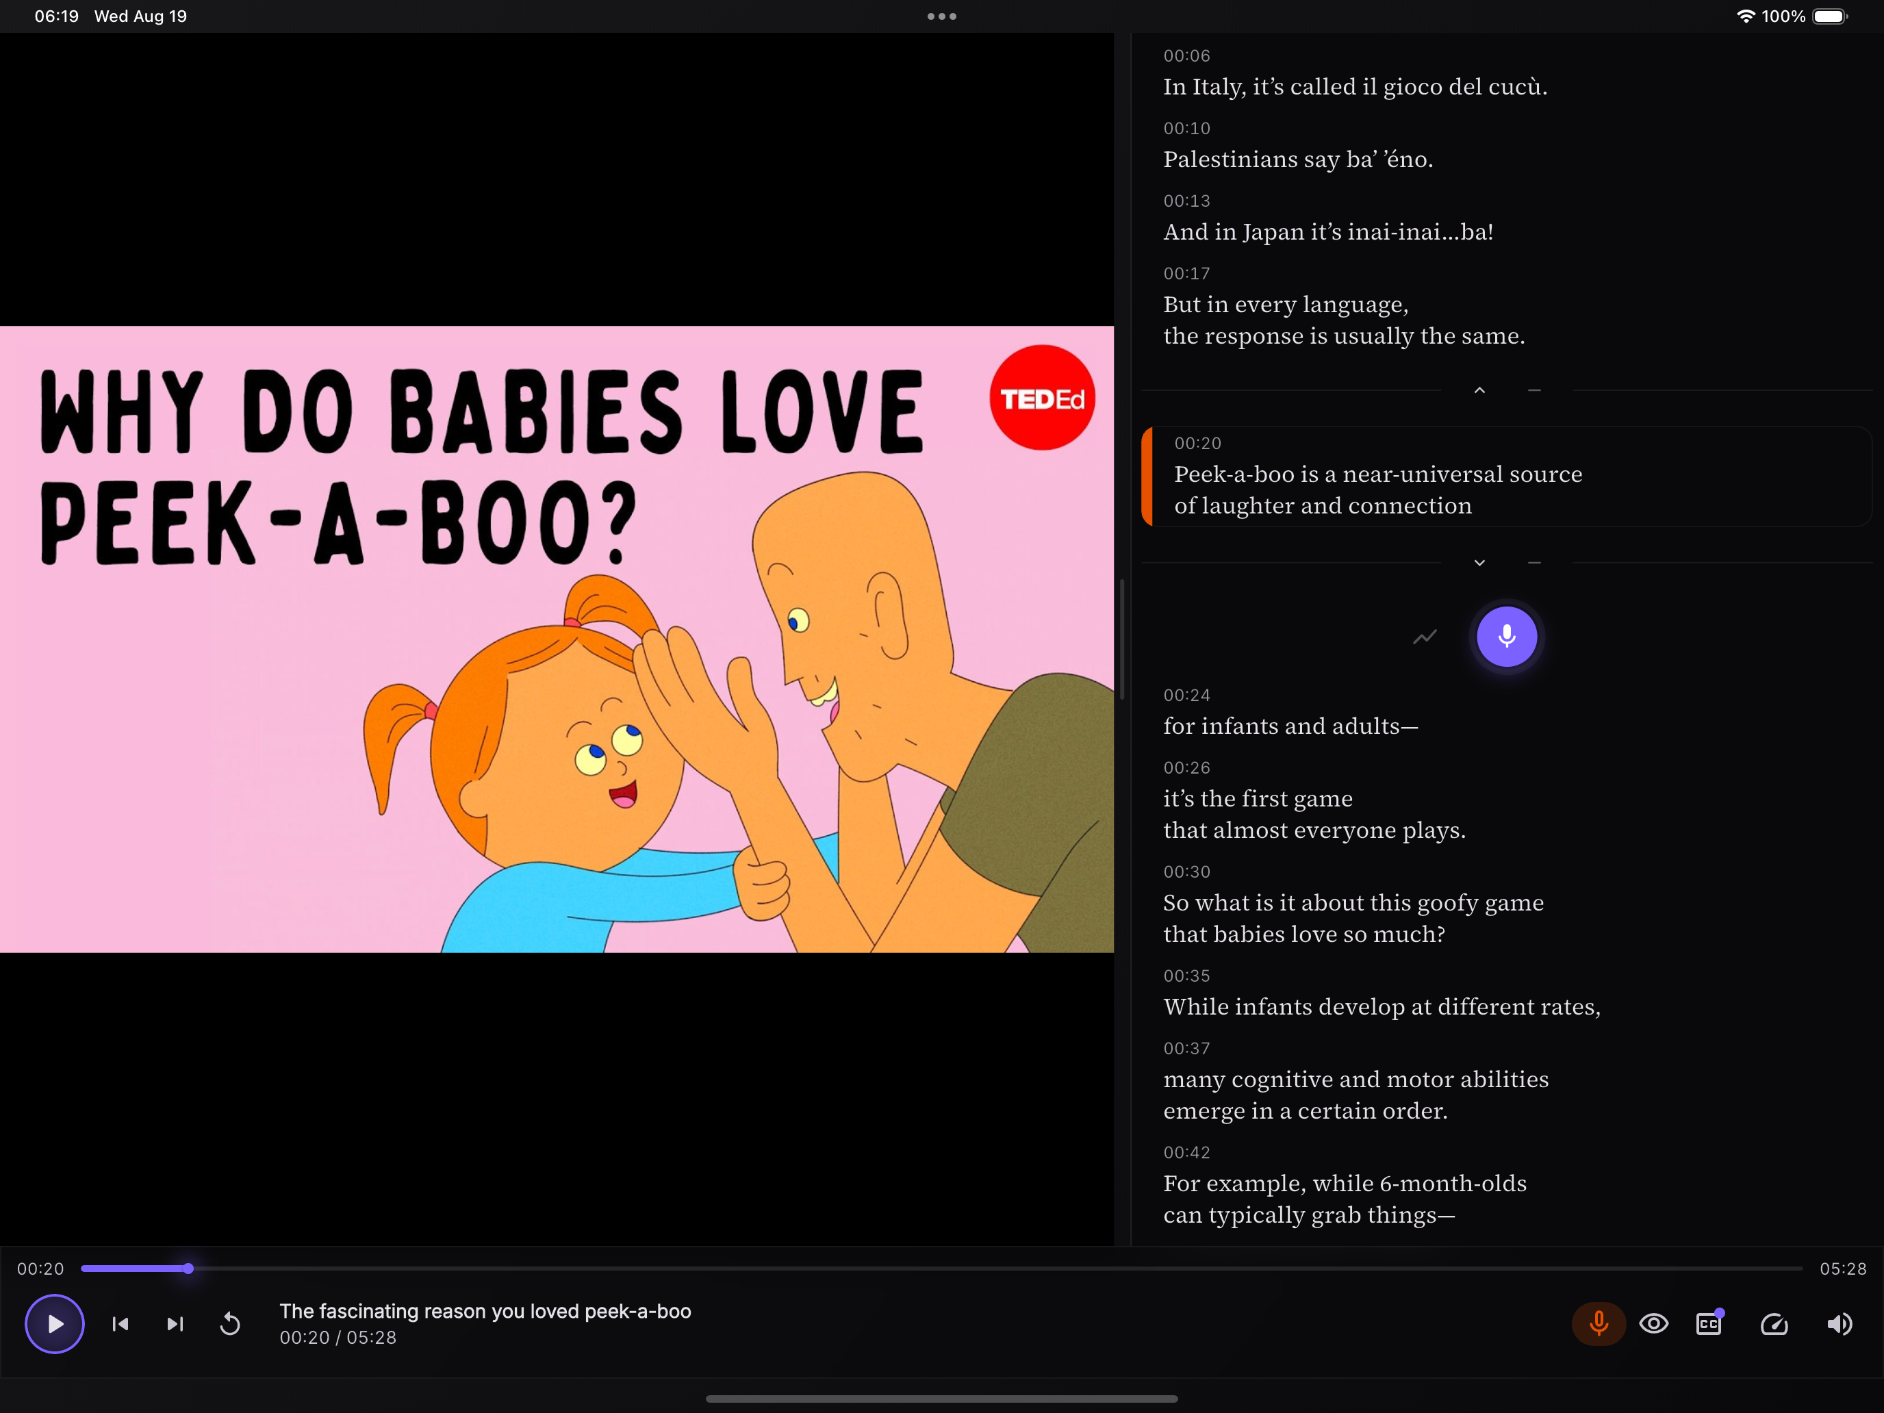Click the play button
Viewport: 1884px width, 1413px height.
[55, 1323]
